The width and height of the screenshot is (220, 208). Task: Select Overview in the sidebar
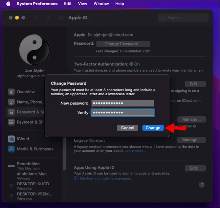point(25,92)
